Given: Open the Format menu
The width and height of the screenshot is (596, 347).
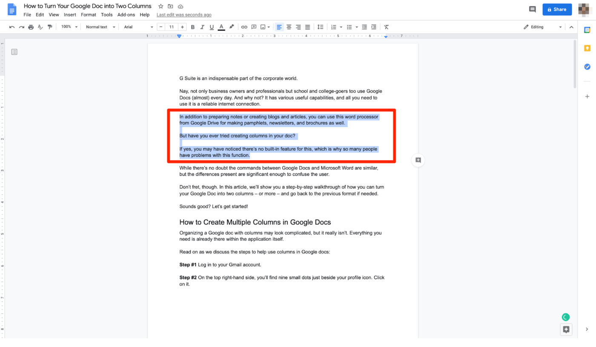Looking at the screenshot, I should pos(89,14).
